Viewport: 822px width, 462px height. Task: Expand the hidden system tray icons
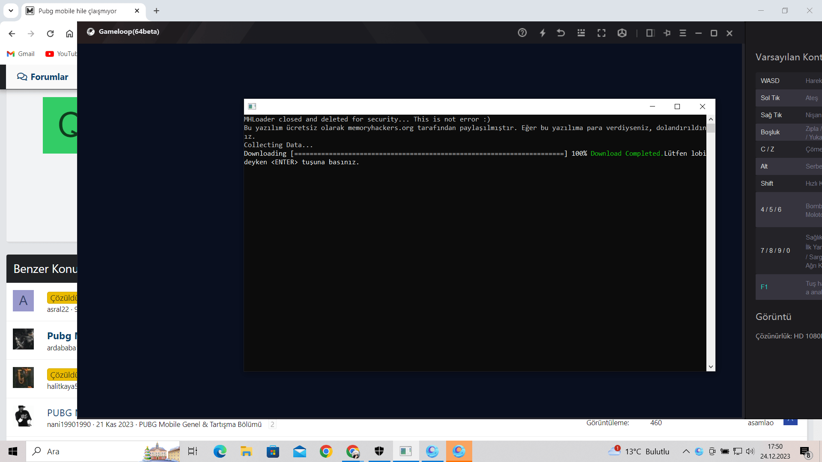(686, 451)
